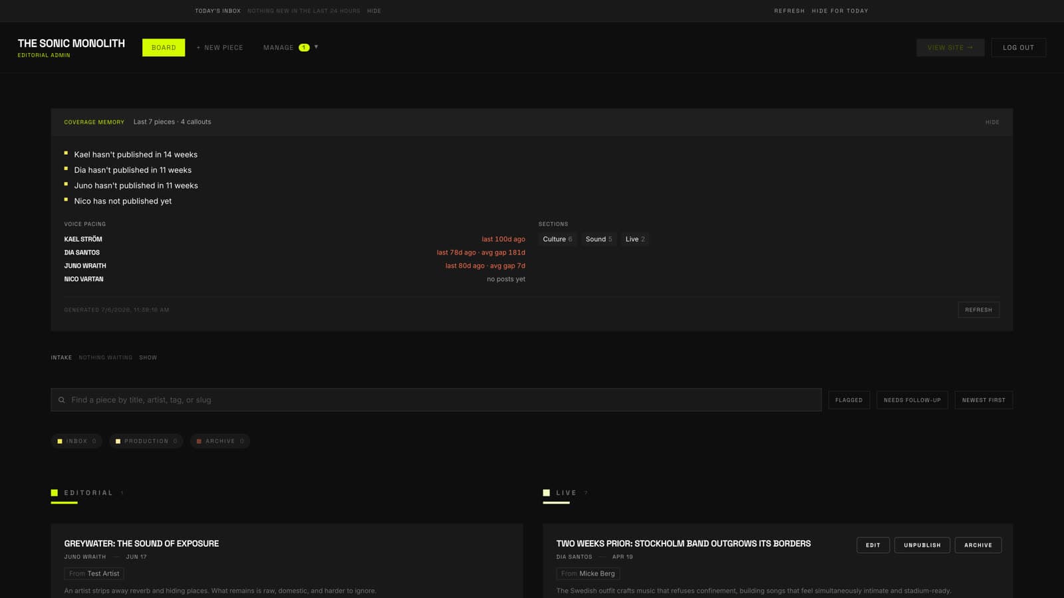This screenshot has height=598, width=1064.
Task: Click the Archive filter red square
Action: 199,441
